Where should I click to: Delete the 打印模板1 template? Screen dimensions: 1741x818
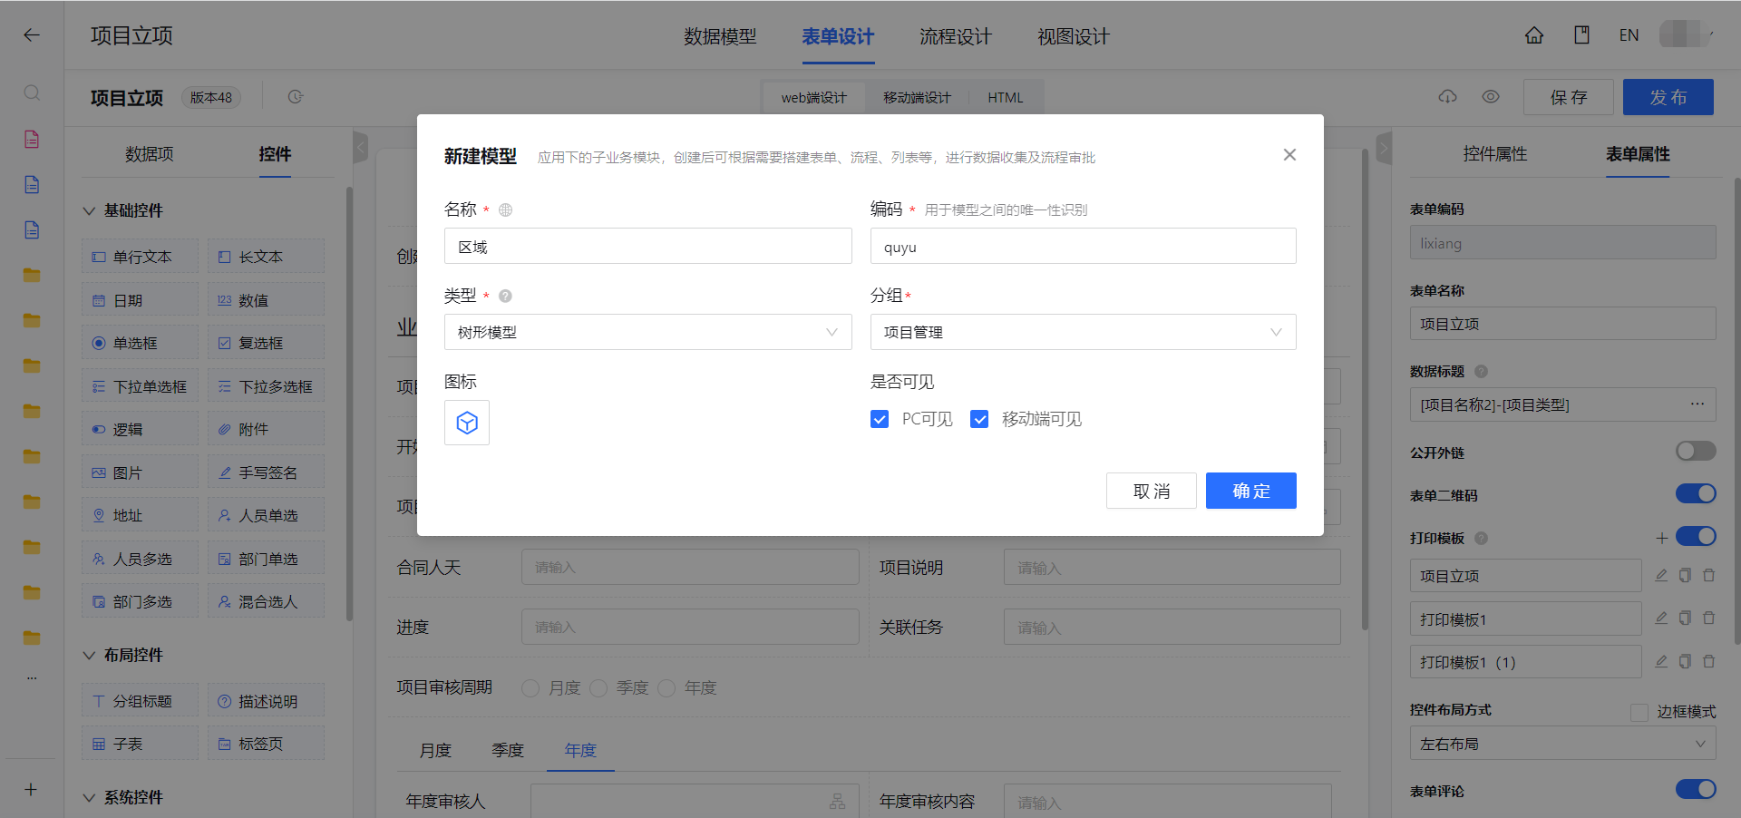(1708, 618)
